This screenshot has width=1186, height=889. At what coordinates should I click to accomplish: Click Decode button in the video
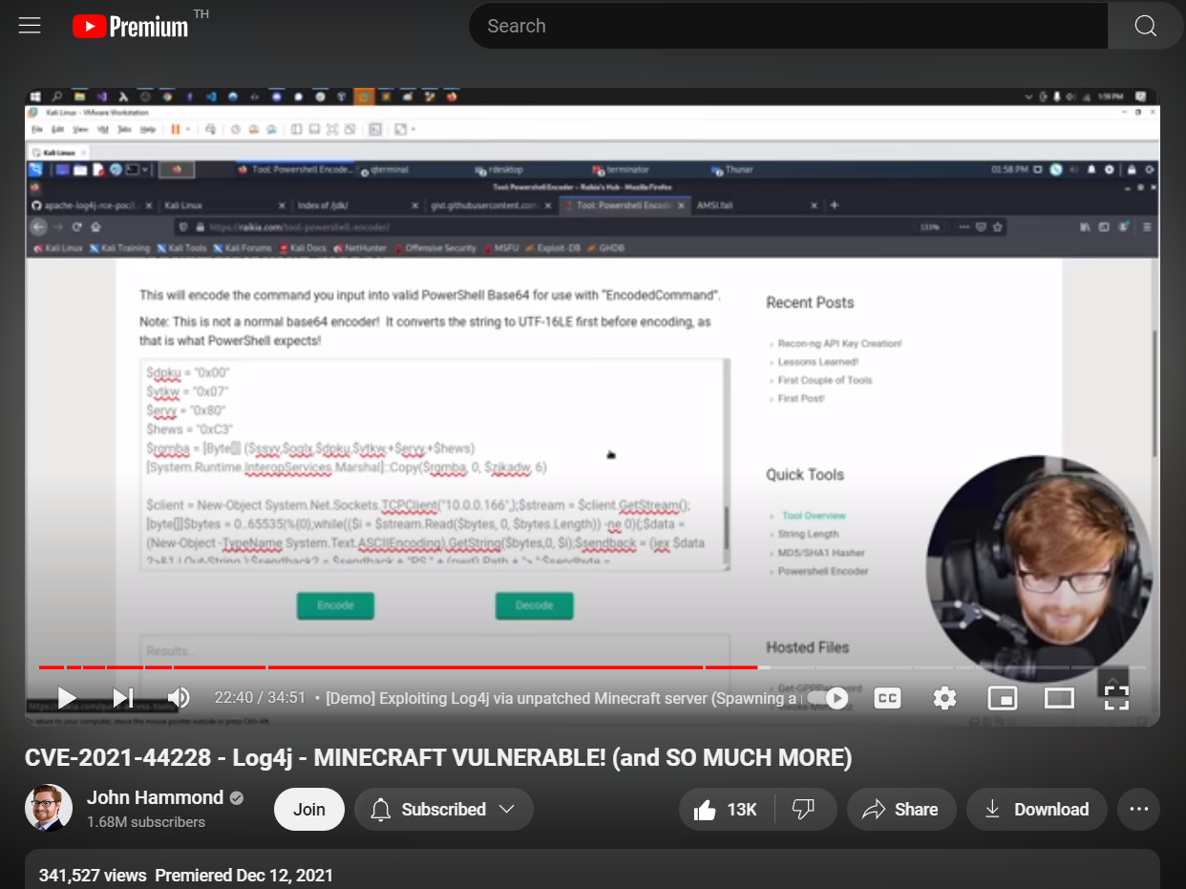[534, 605]
